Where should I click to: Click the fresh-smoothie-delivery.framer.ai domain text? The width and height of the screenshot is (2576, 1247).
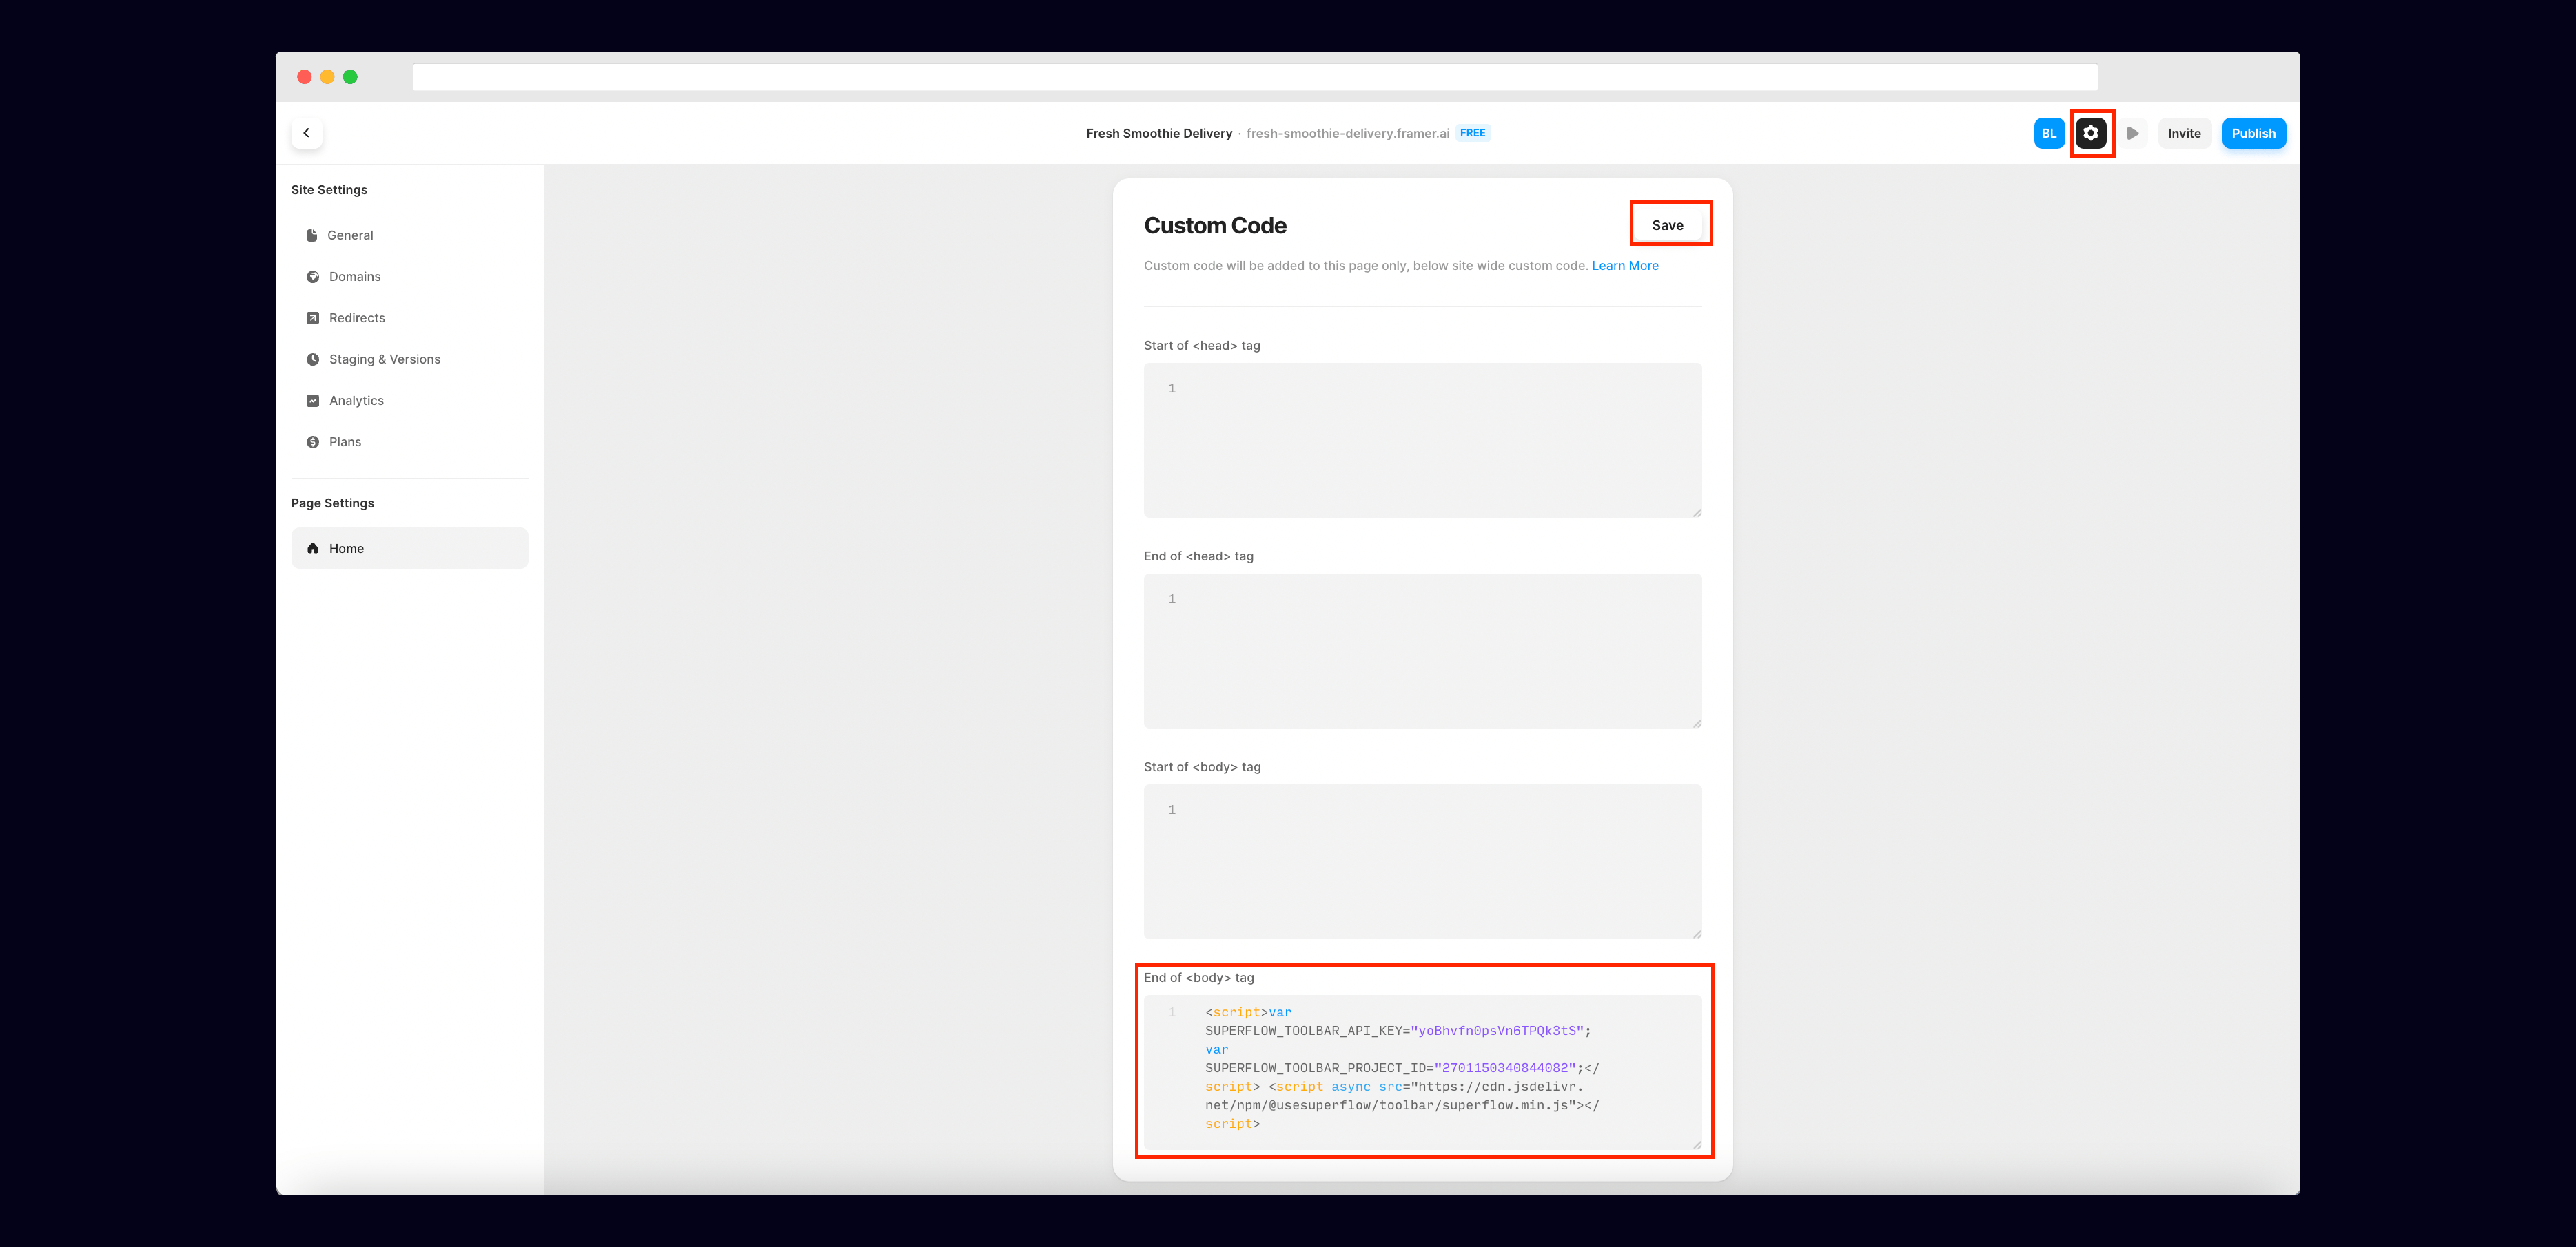pyautogui.click(x=1347, y=133)
